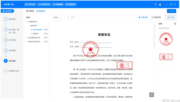Screen dimensions: 180x102
Task: Open the user account avatar icon
Action: coord(160,4)
